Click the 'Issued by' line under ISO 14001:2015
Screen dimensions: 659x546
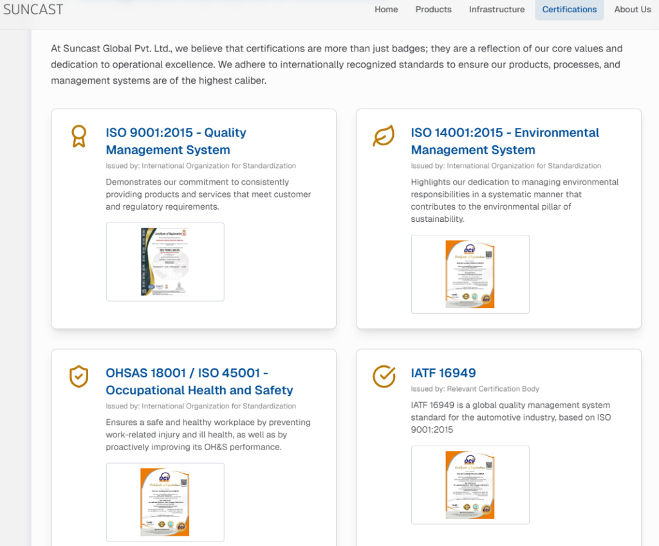pos(506,166)
